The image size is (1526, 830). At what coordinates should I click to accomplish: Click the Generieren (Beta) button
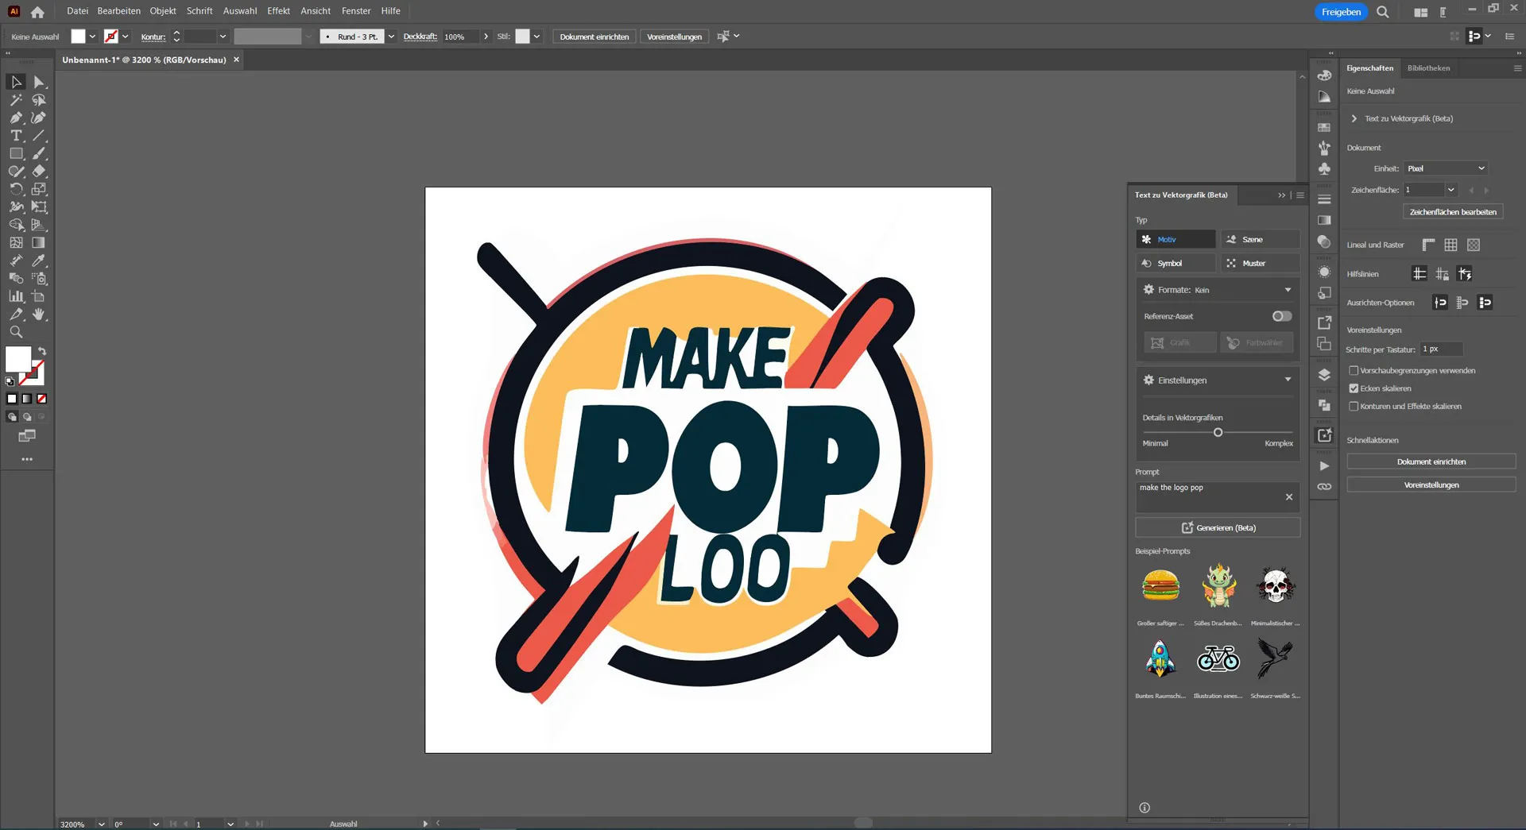pos(1218,527)
